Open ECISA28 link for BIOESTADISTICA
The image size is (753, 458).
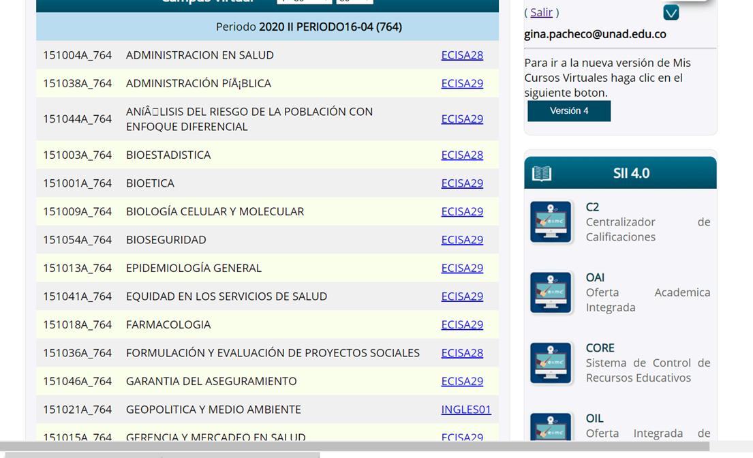(462, 155)
